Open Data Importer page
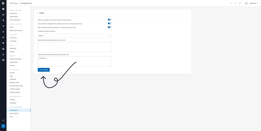Viewport: 261px width, 131px height. coord(14,113)
